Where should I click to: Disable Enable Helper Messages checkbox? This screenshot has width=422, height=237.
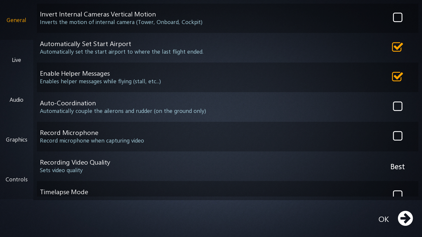click(398, 76)
